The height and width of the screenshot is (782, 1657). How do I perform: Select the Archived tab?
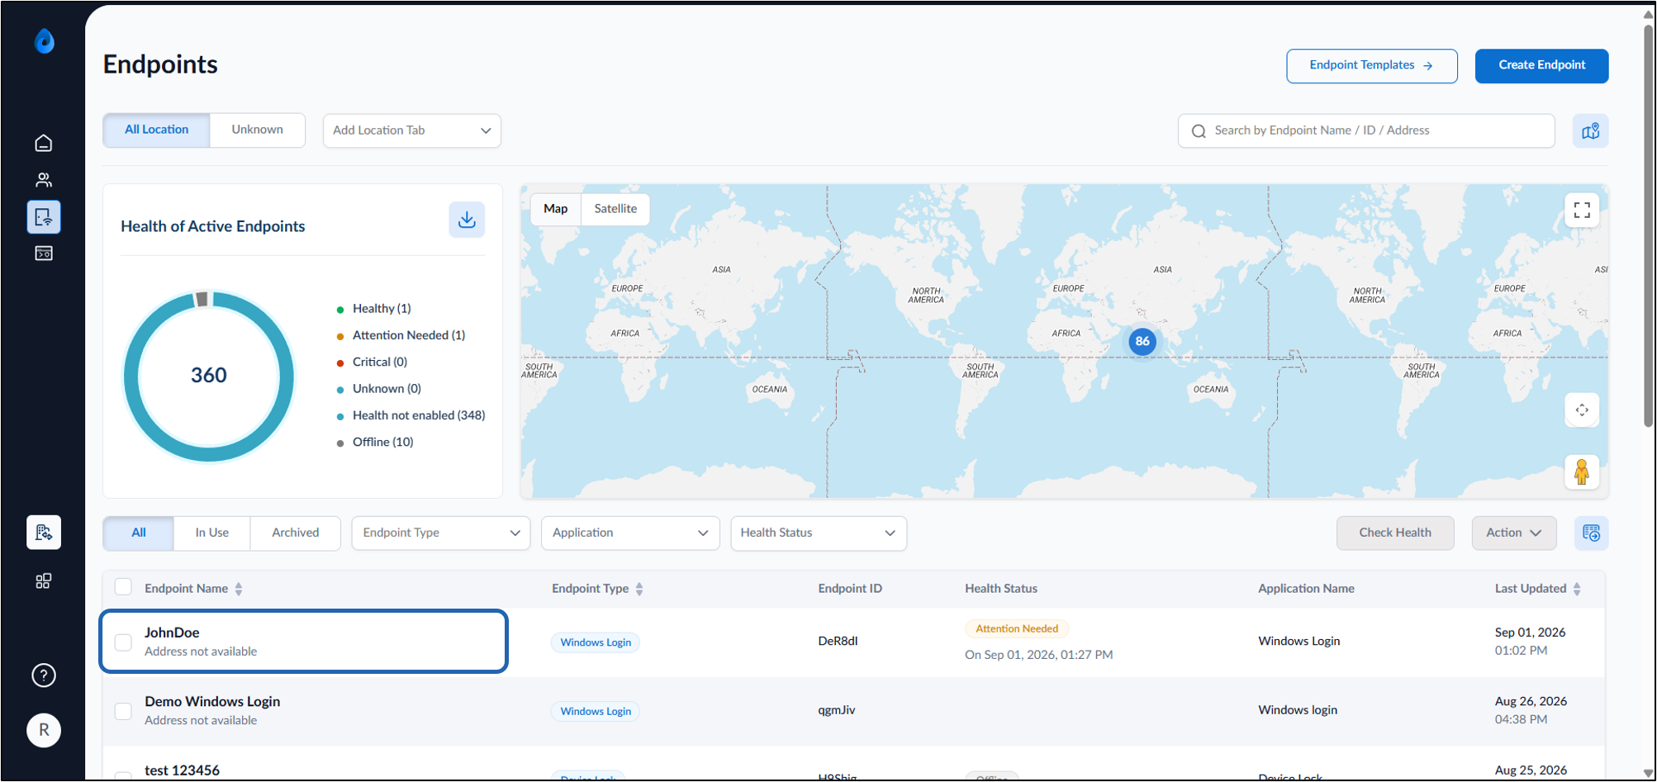(296, 533)
